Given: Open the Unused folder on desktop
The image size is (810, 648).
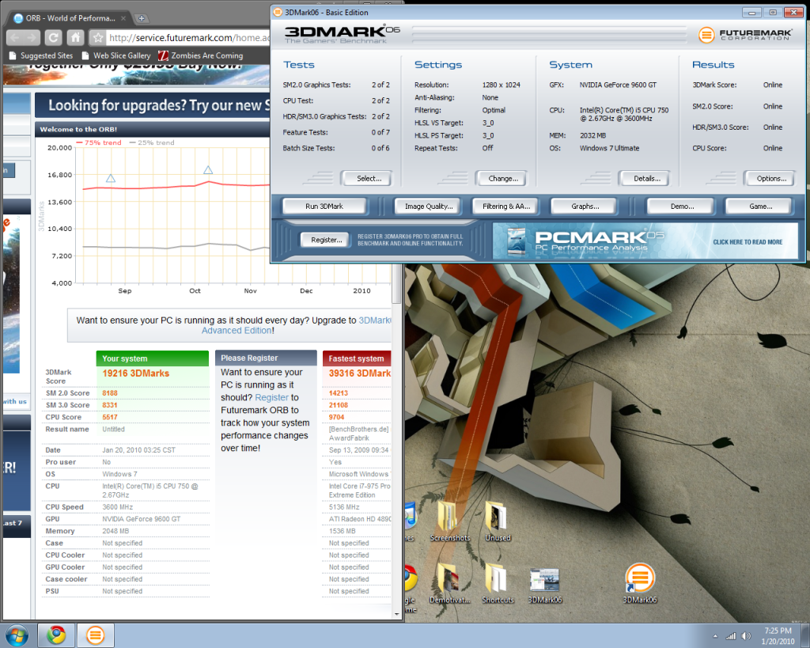Looking at the screenshot, I should [498, 521].
